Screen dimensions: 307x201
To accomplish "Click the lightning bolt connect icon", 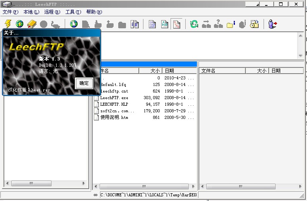I will pyautogui.click(x=8, y=24).
